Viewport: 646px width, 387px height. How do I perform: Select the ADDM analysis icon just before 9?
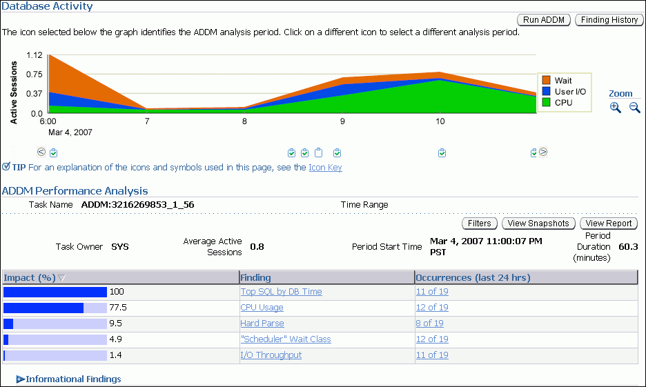[337, 152]
